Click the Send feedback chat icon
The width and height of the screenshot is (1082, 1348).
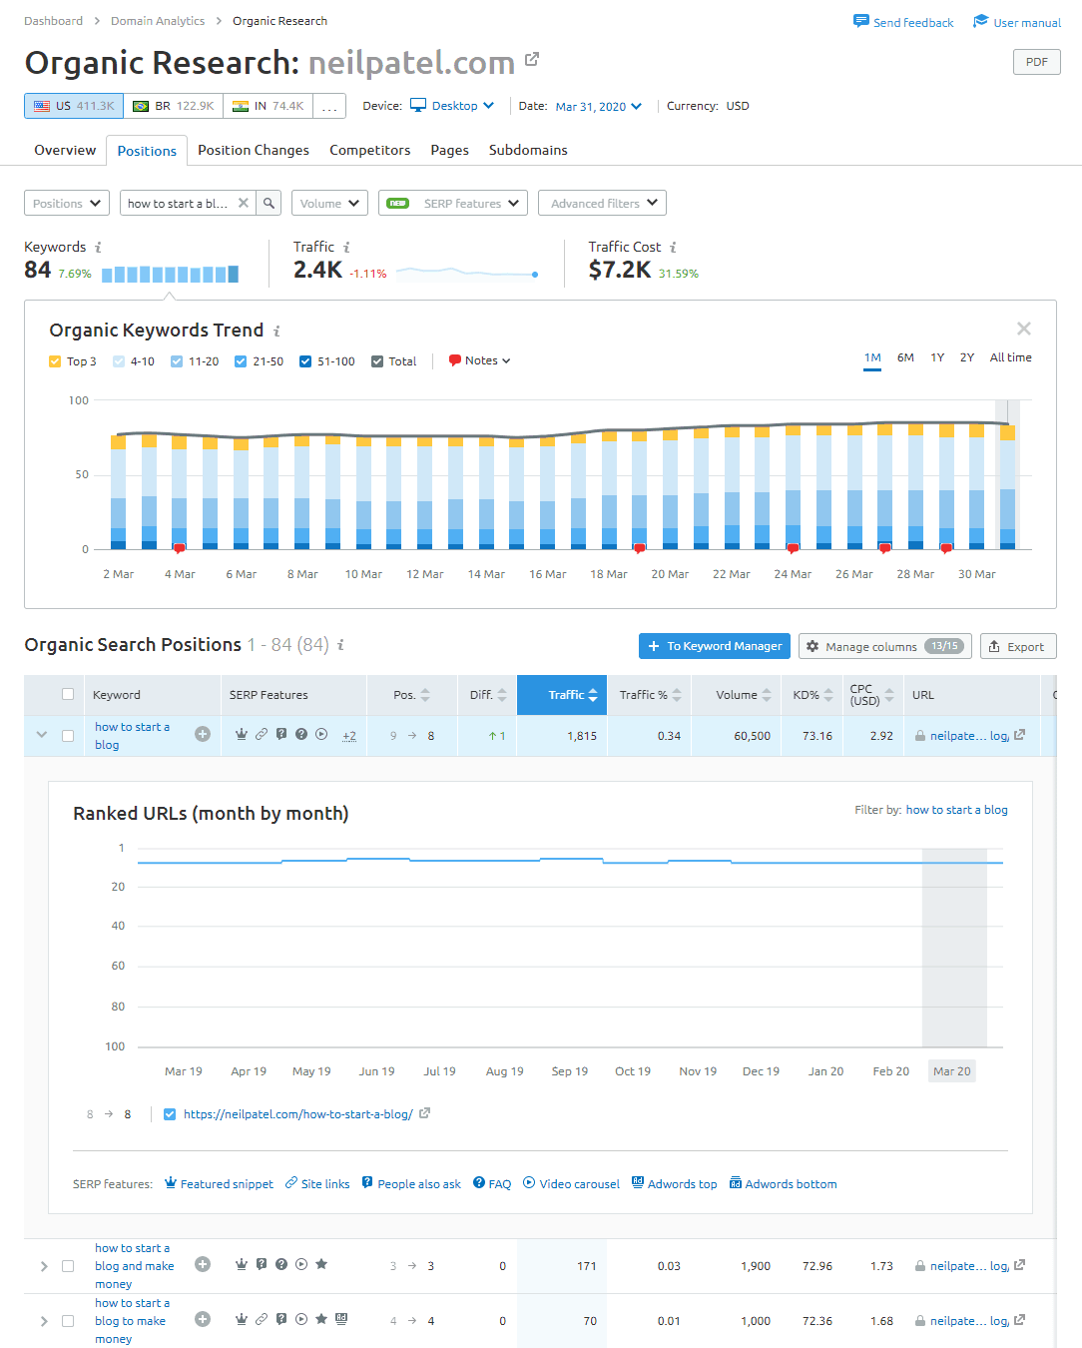click(860, 21)
